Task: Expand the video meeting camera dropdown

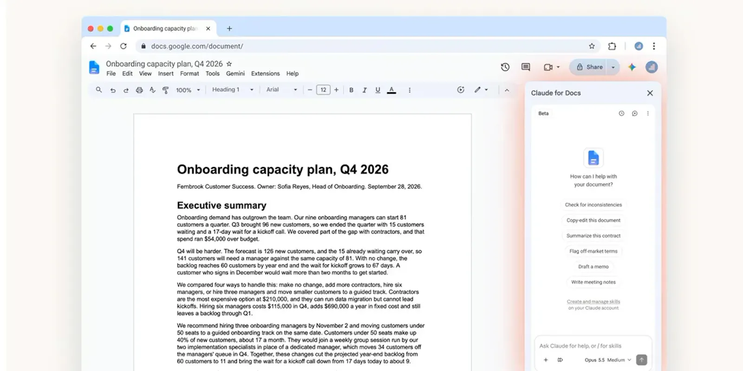Action: point(558,67)
